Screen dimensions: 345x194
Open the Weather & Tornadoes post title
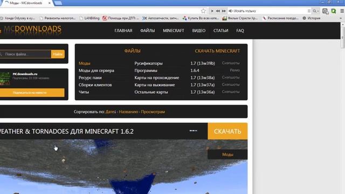pos(67,131)
